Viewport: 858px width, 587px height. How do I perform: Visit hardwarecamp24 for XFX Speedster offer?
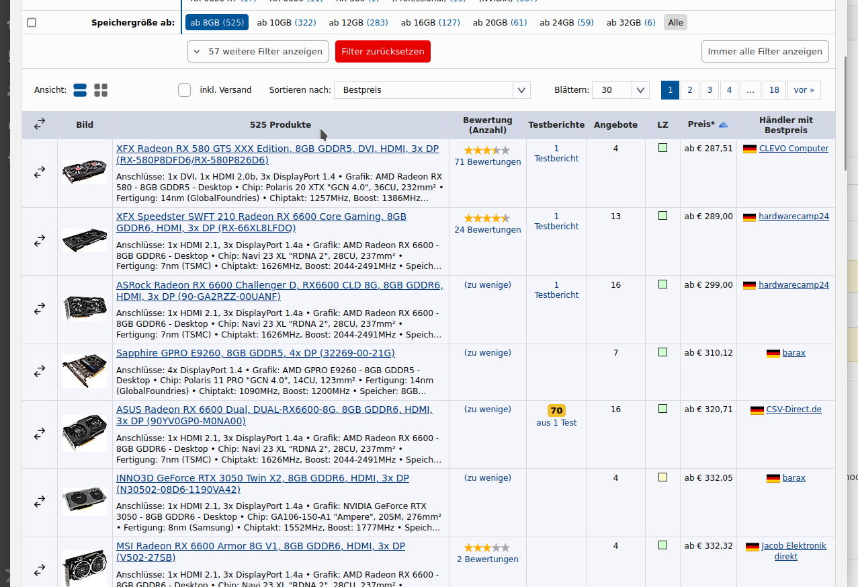[793, 217]
